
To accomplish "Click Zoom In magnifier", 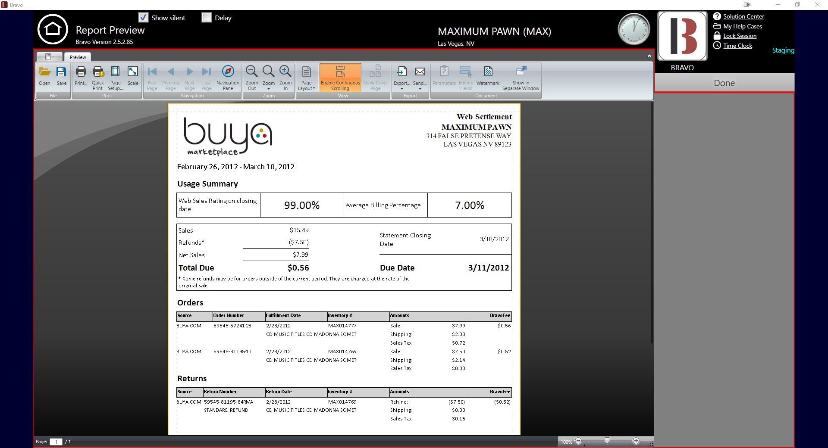I will (x=285, y=78).
